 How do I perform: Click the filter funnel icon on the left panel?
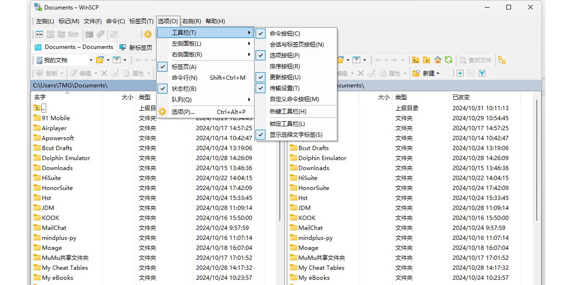pyautogui.click(x=117, y=59)
